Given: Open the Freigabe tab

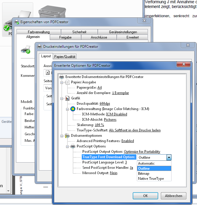Looking at the screenshot, I should [65, 37].
